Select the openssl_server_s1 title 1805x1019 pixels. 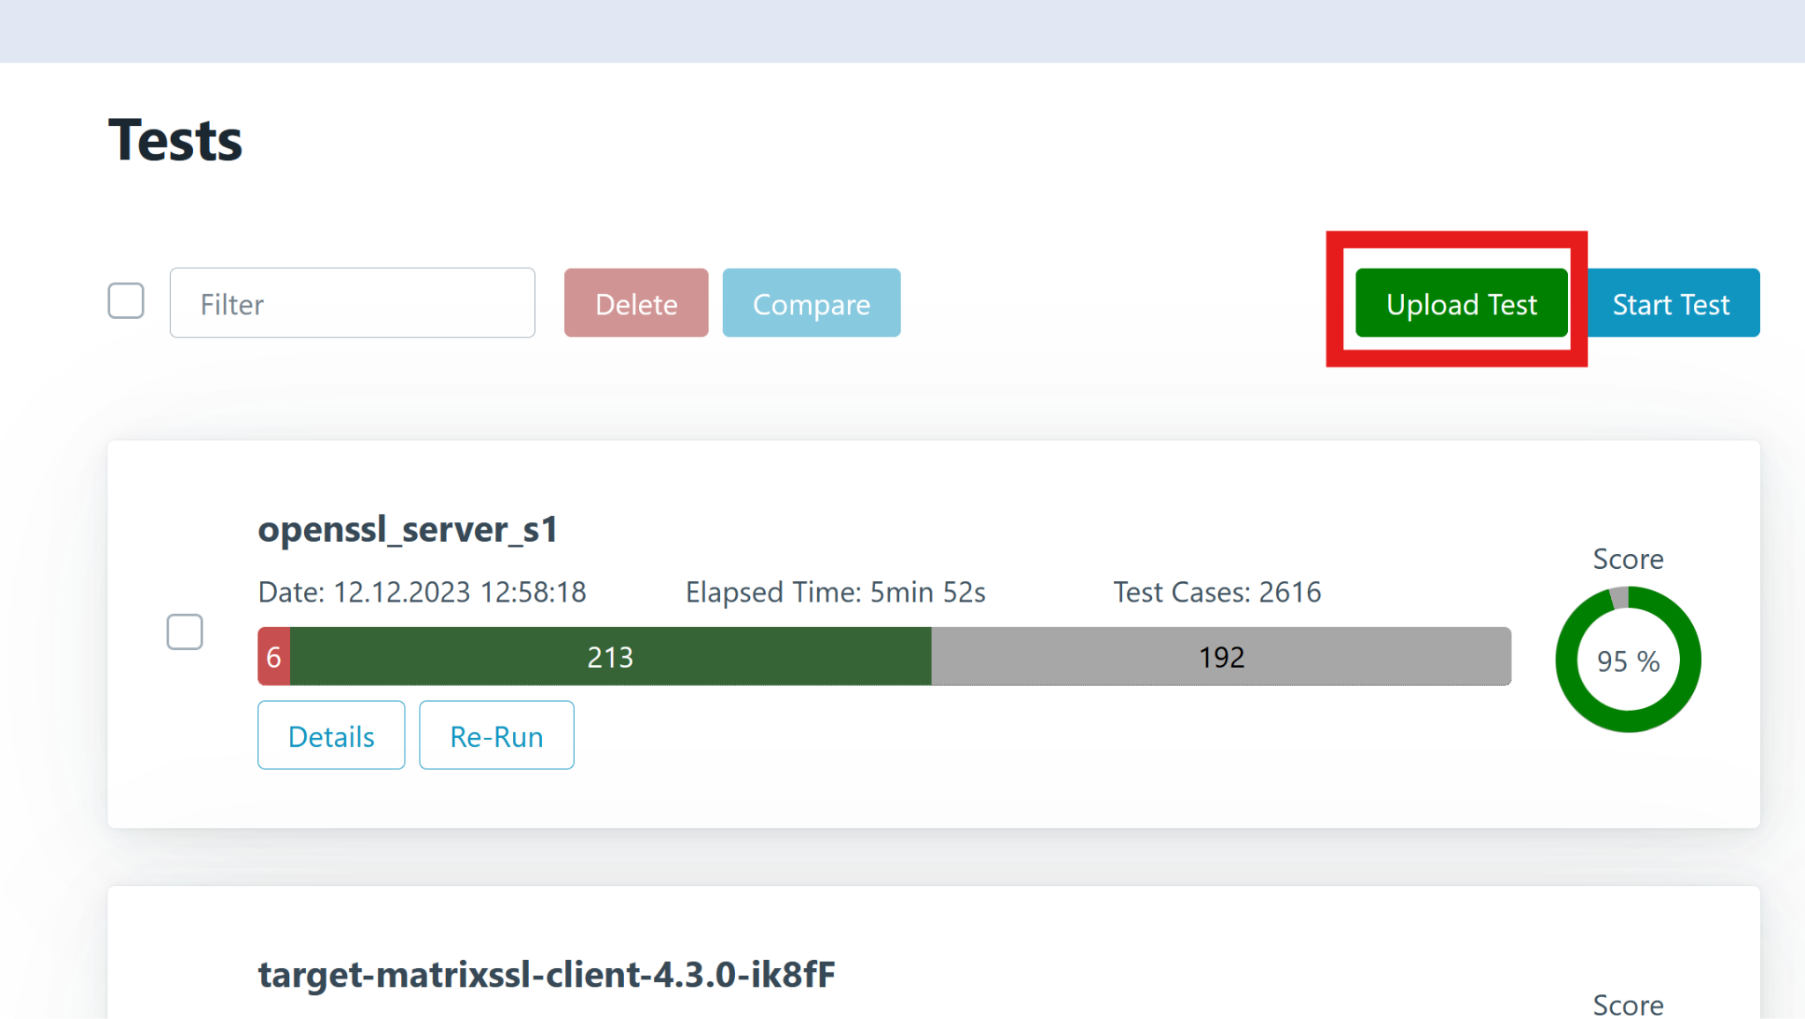(408, 529)
